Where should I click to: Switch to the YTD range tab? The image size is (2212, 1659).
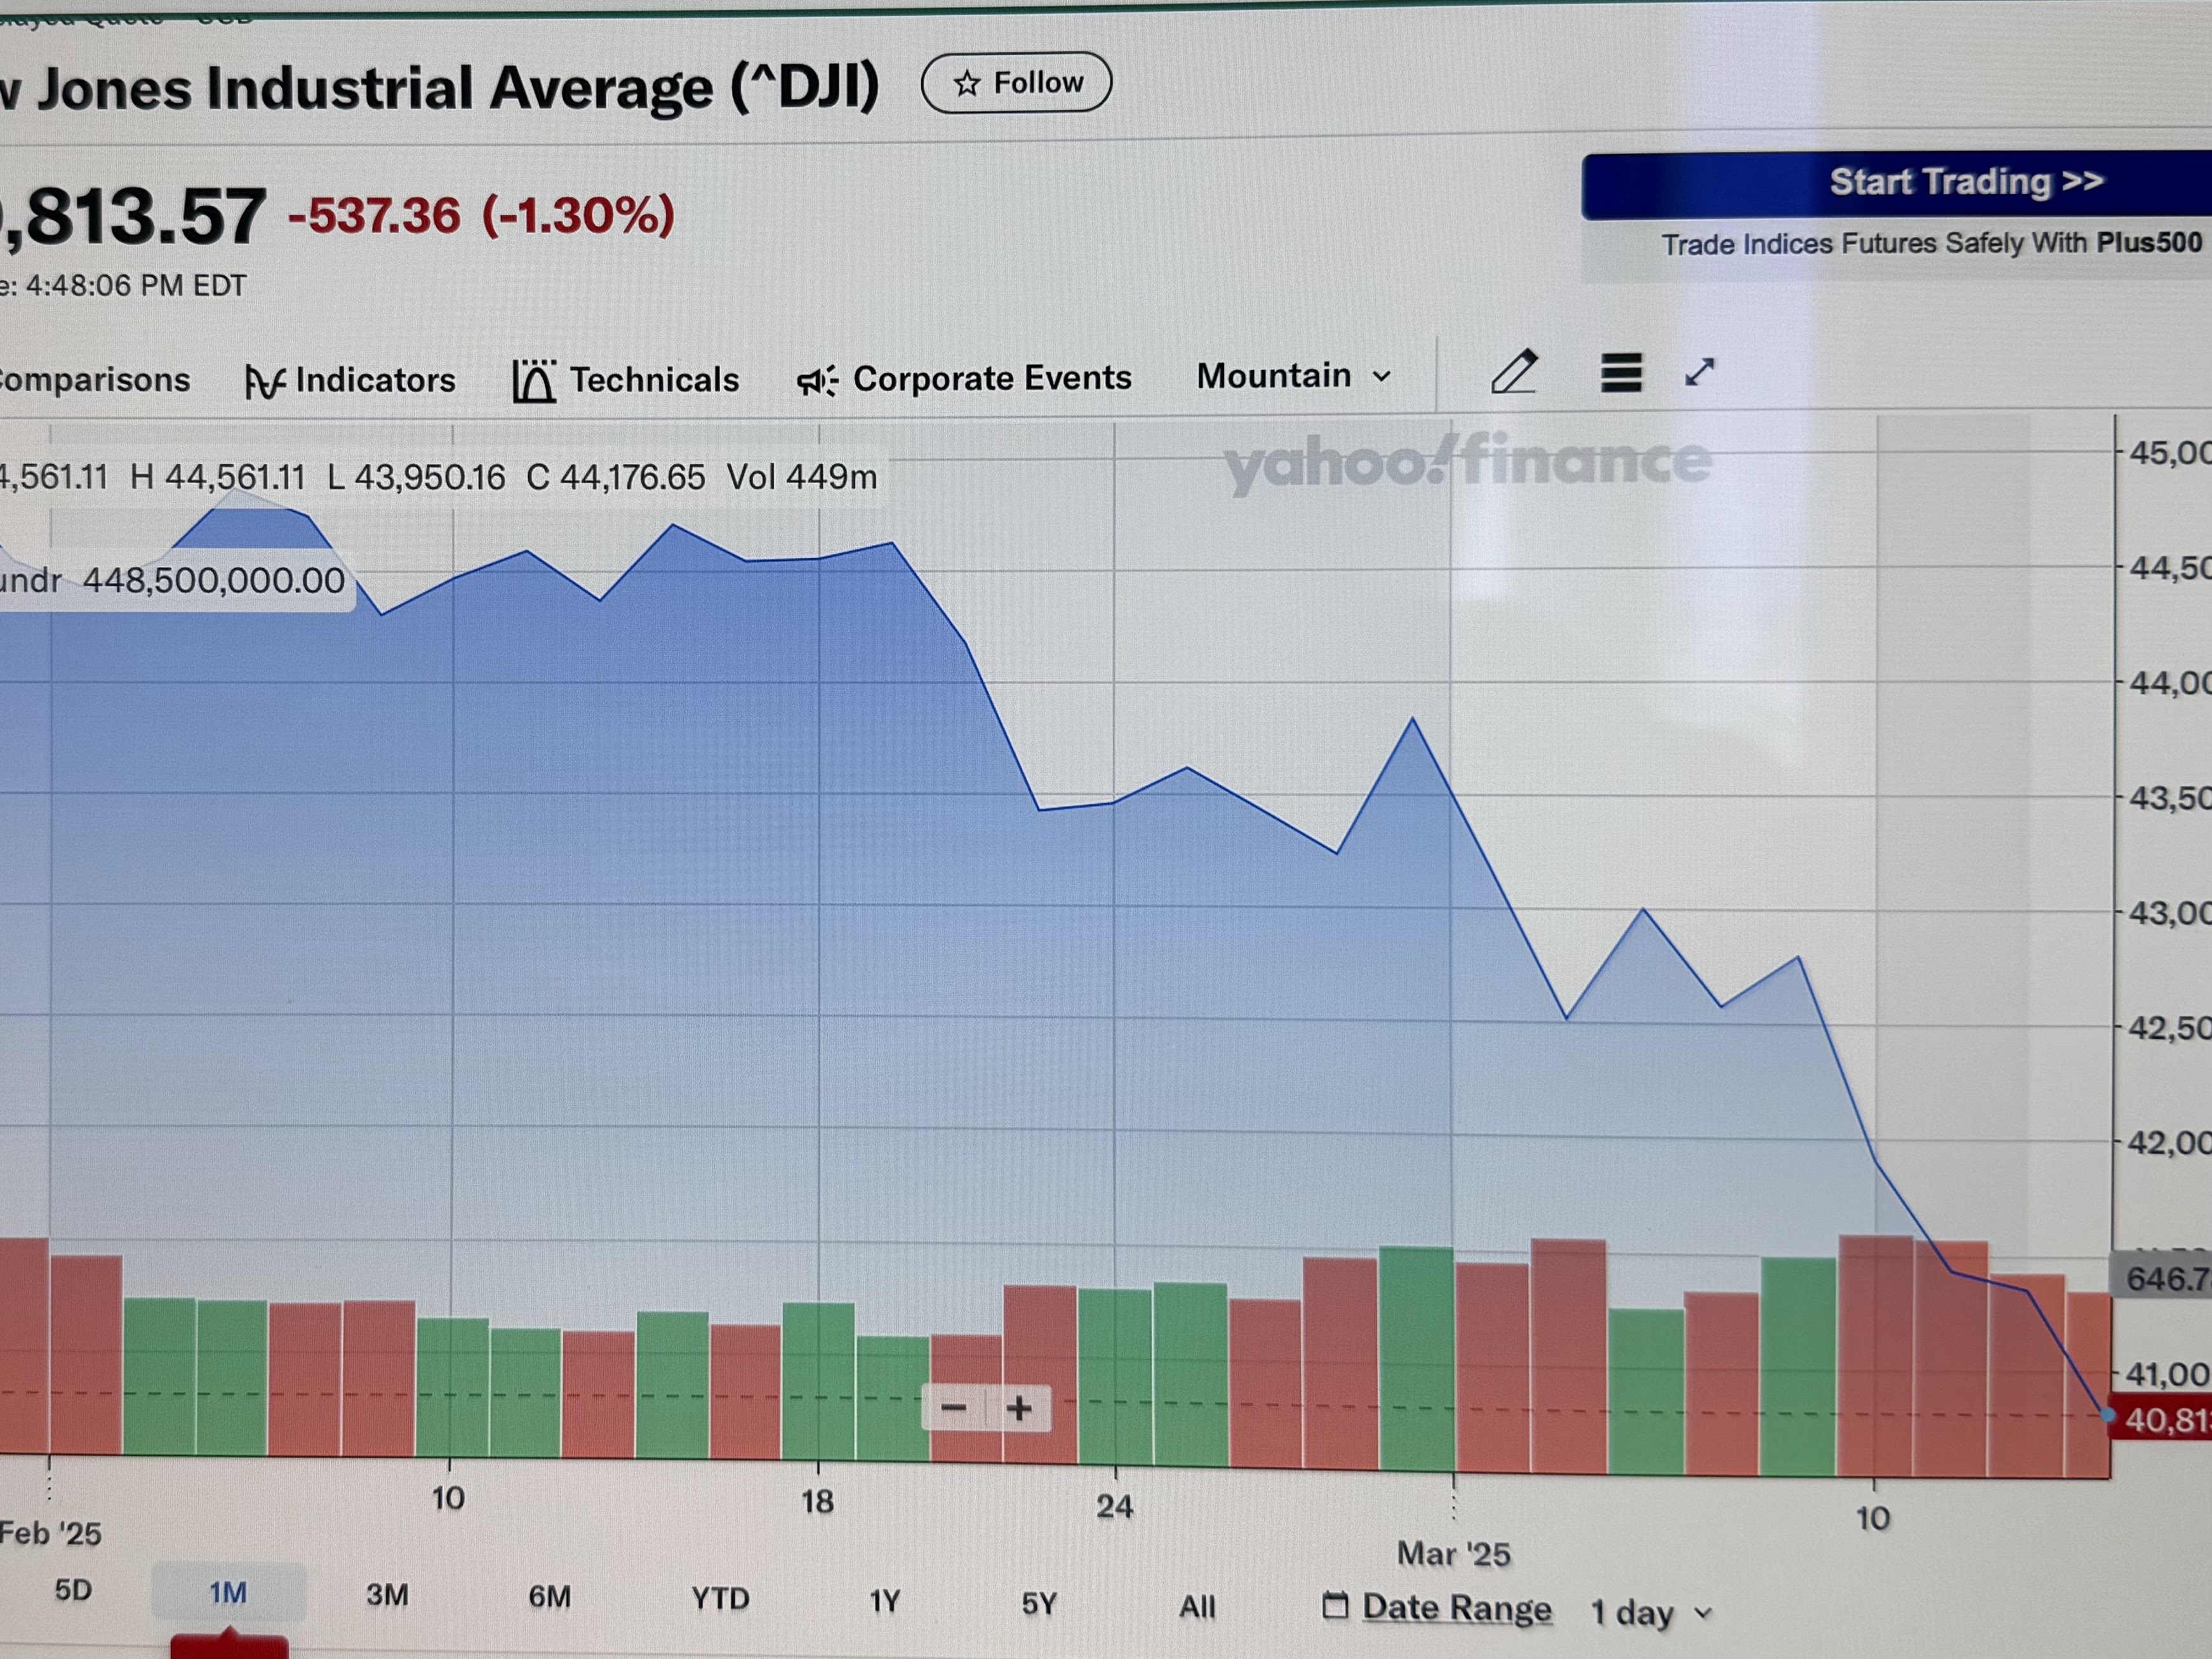pyautogui.click(x=720, y=1598)
